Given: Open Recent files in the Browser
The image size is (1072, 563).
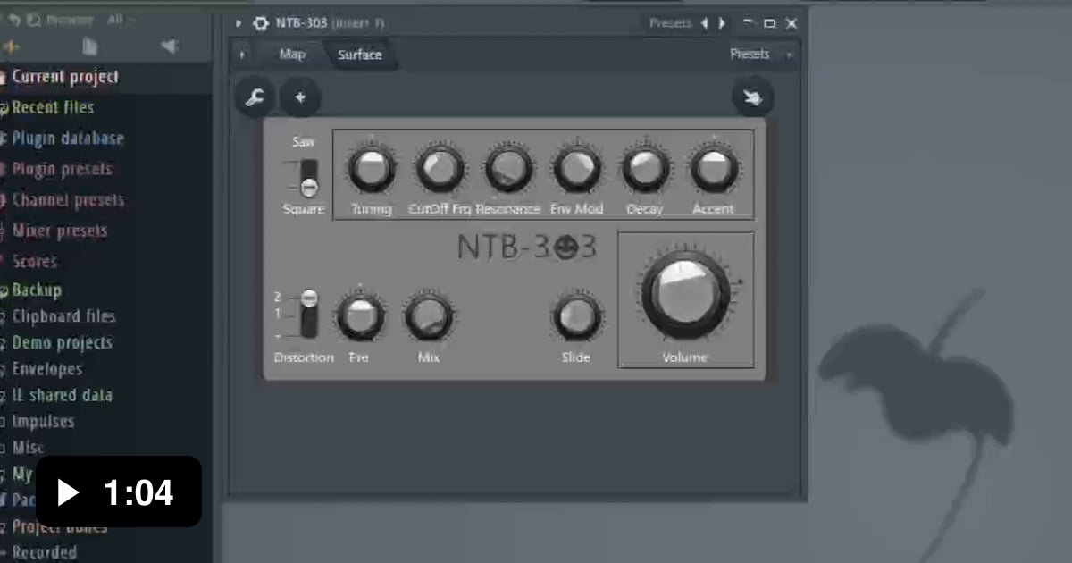Looking at the screenshot, I should [54, 106].
